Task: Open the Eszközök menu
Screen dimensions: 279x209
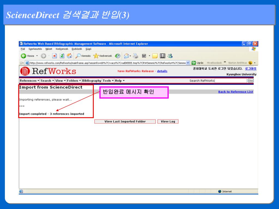Action: tap(77, 49)
